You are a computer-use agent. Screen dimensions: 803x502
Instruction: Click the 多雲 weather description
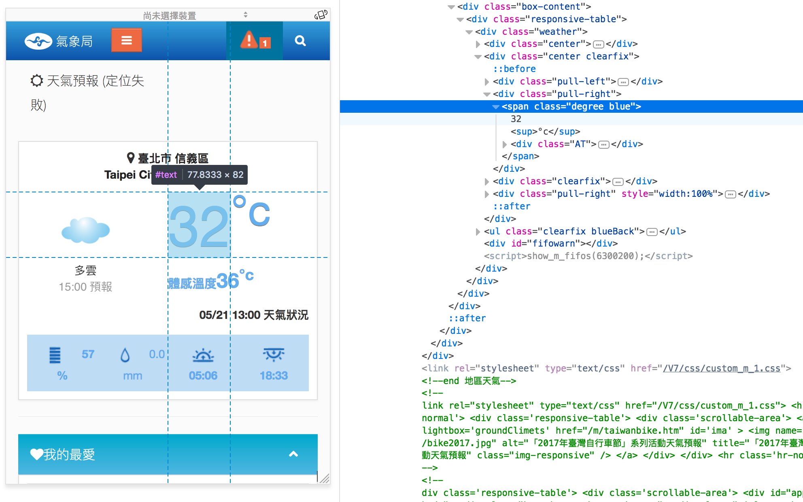85,270
